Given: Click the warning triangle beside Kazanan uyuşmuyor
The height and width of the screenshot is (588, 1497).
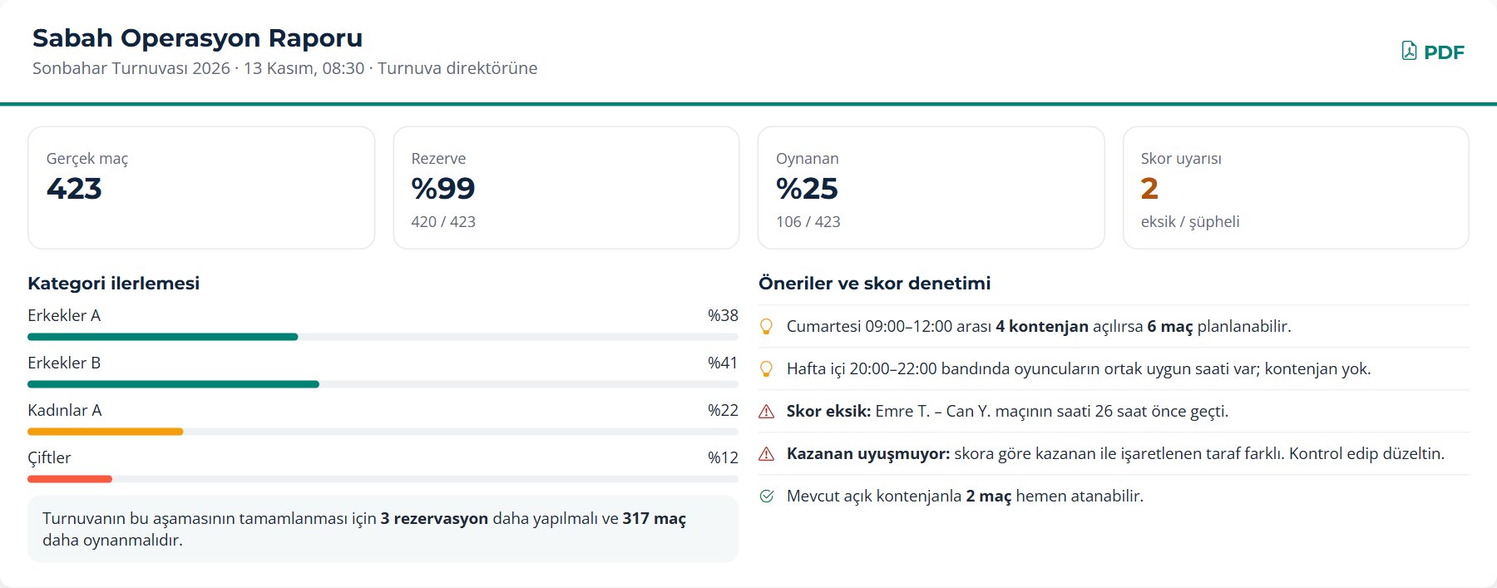Looking at the screenshot, I should coord(767,454).
